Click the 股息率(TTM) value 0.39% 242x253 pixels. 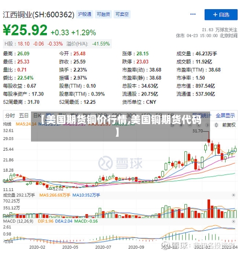(98, 94)
